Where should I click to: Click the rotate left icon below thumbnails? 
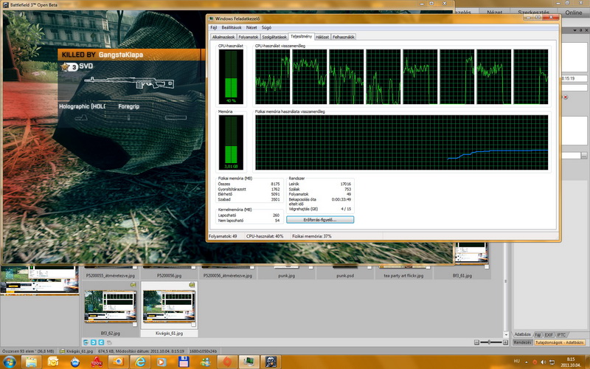coord(94,342)
